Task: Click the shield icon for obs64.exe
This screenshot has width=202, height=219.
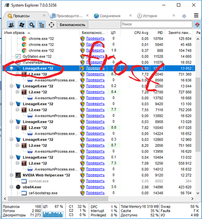Action: point(83,187)
